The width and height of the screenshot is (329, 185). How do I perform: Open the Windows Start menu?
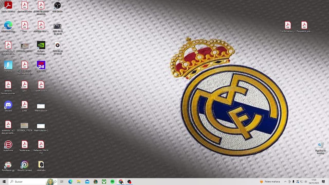click(x=4, y=182)
